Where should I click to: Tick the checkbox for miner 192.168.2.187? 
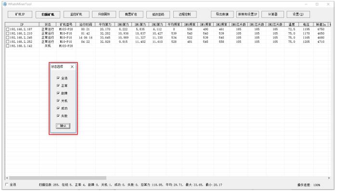tap(8, 29)
